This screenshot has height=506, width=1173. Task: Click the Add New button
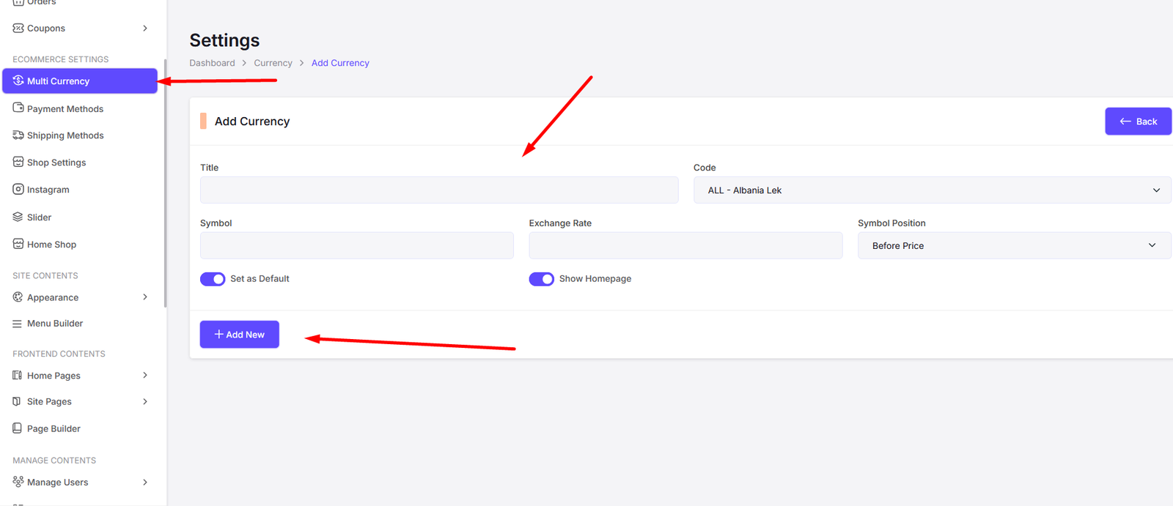240,335
